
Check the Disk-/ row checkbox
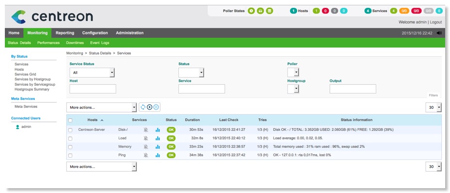(x=70, y=130)
